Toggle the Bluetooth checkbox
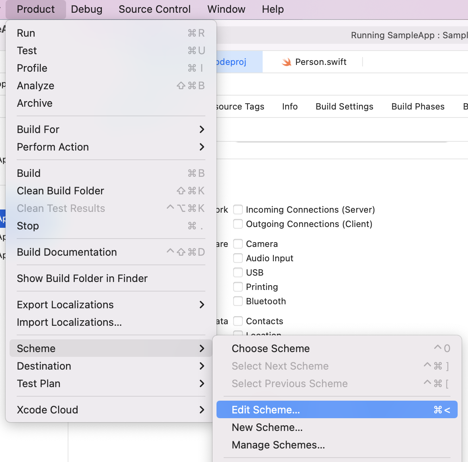 pyautogui.click(x=238, y=301)
